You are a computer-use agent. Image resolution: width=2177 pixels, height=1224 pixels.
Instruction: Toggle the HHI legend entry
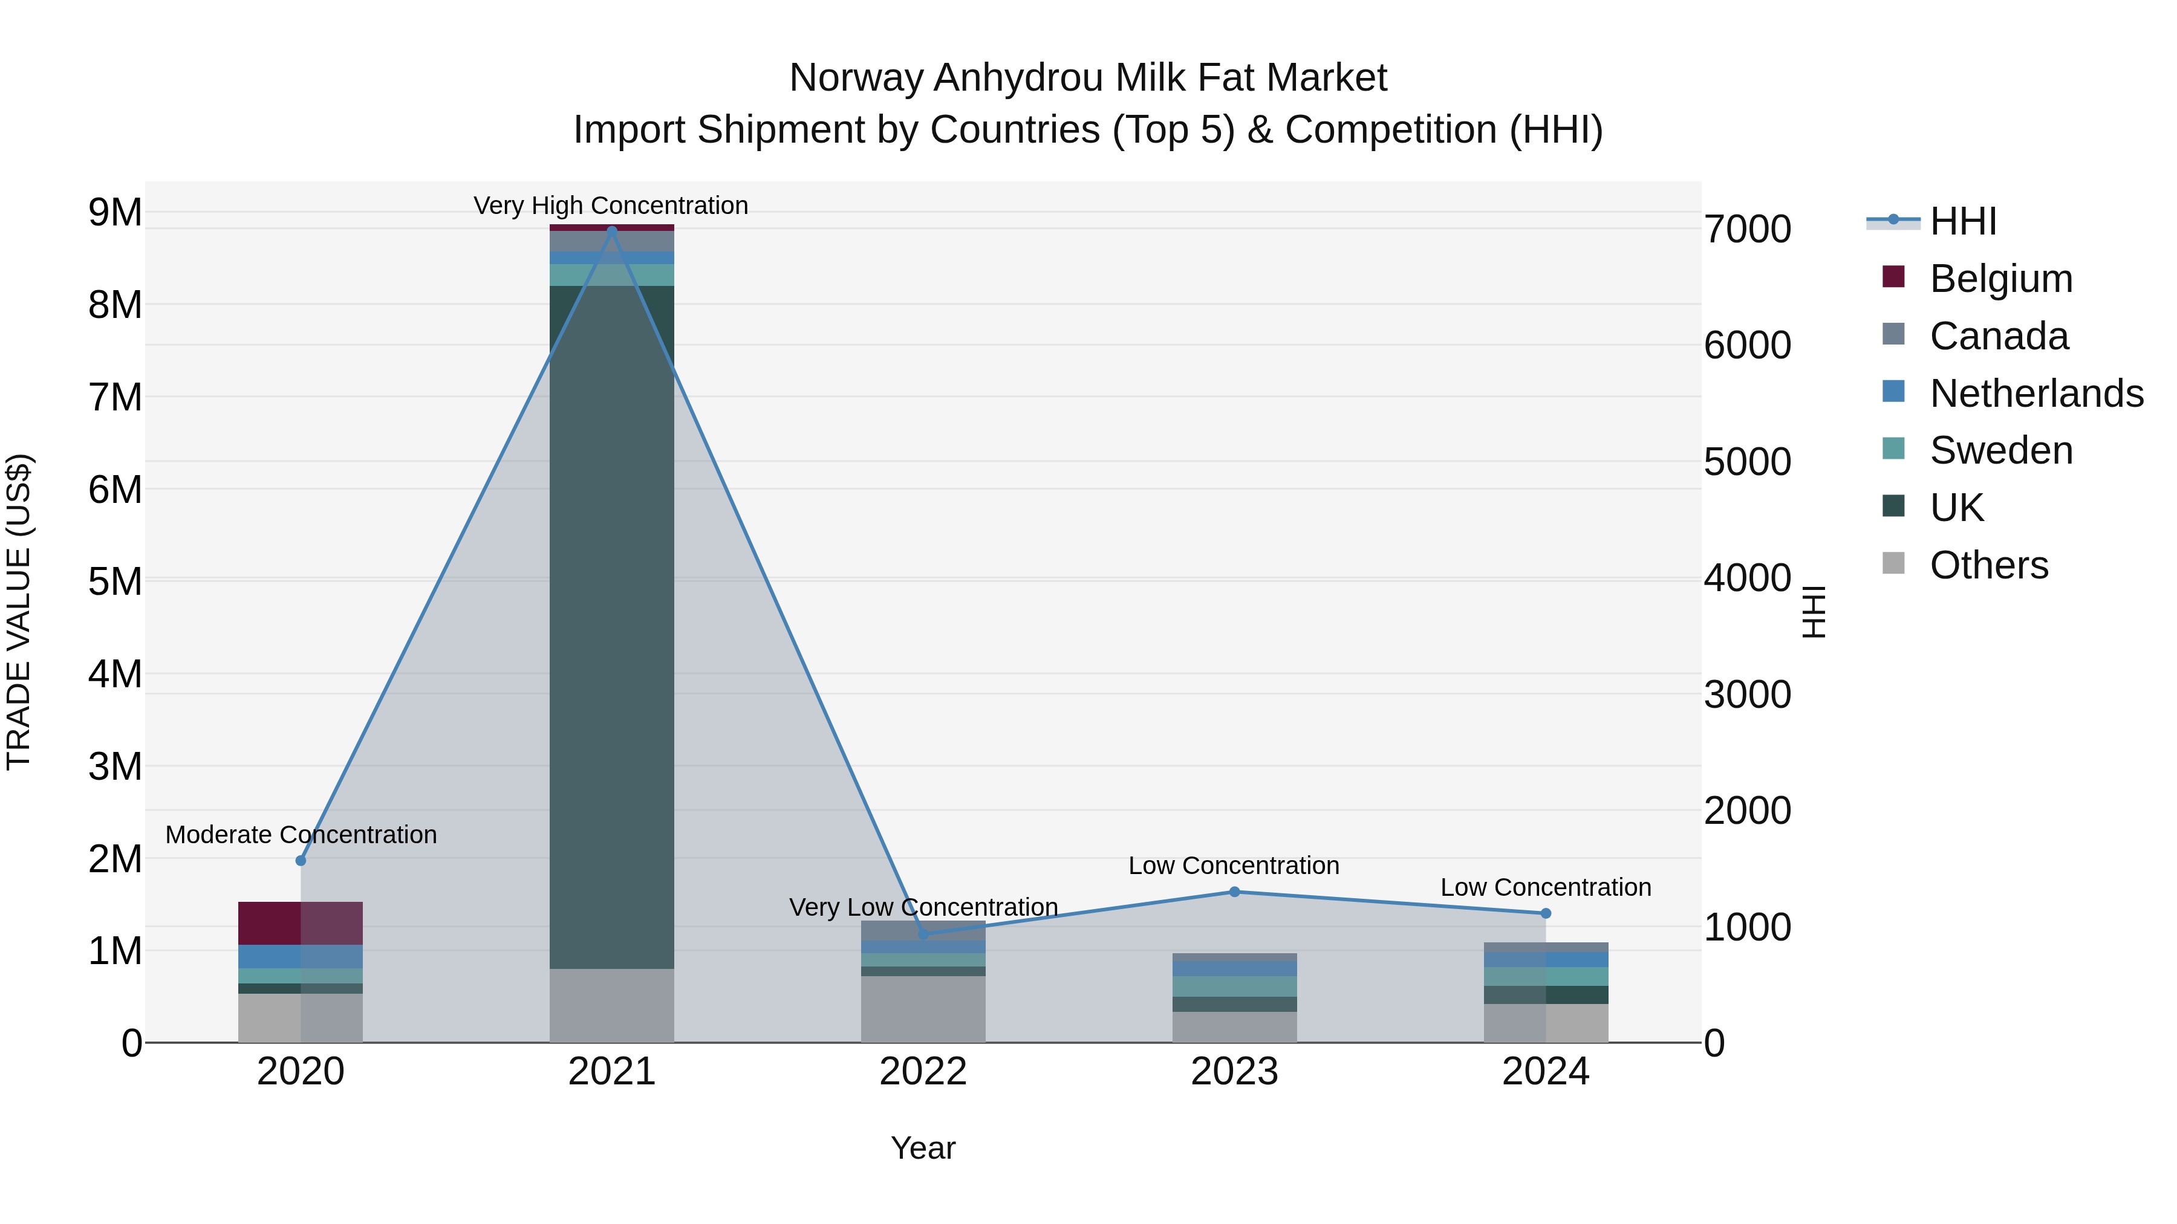coord(1932,221)
